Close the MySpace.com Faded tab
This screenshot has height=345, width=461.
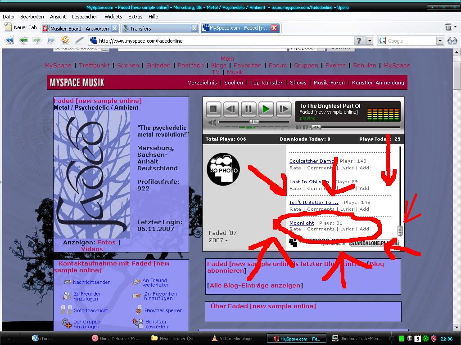tap(274, 28)
